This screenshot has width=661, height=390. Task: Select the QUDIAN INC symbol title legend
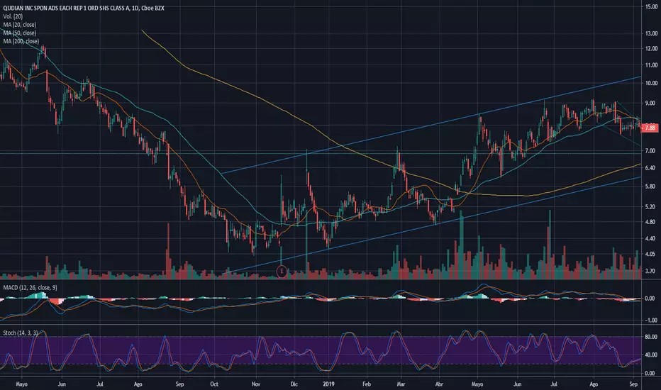click(84, 8)
